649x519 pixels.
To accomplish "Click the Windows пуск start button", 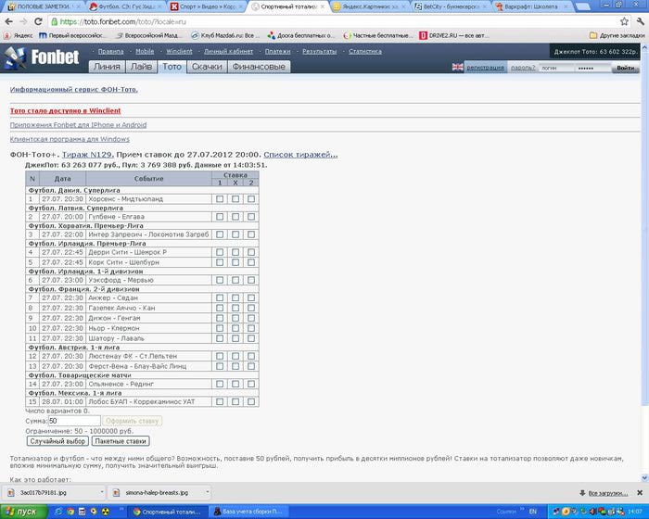I will pyautogui.click(x=24, y=512).
